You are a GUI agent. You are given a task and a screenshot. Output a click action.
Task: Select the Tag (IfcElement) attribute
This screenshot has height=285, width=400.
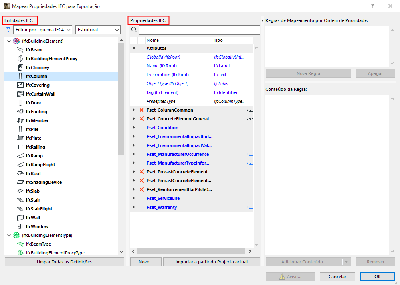[x=162, y=92]
